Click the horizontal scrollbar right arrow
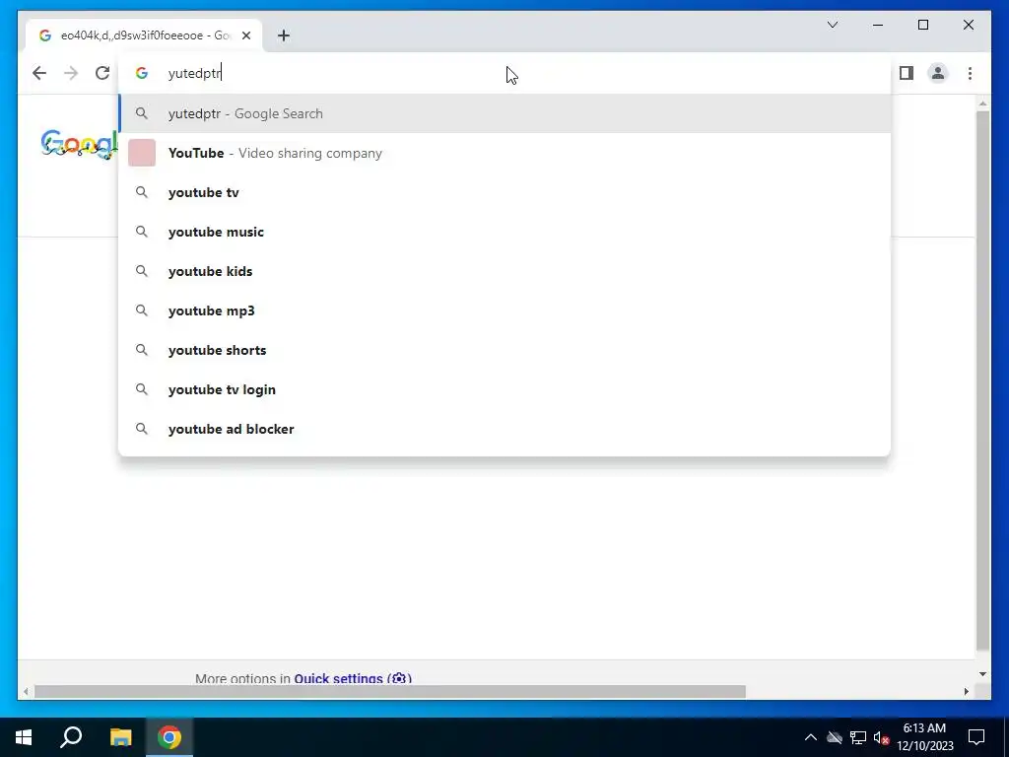 (x=966, y=691)
